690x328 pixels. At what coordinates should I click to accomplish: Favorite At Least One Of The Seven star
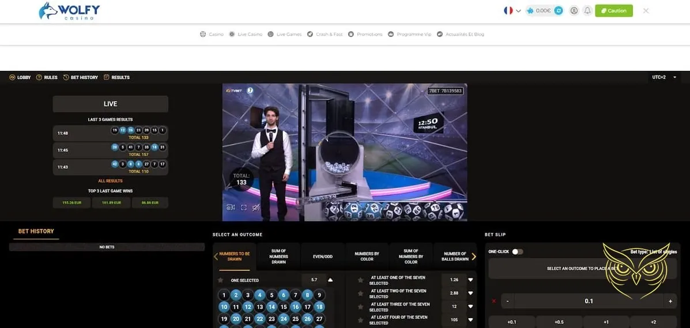pyautogui.click(x=360, y=280)
